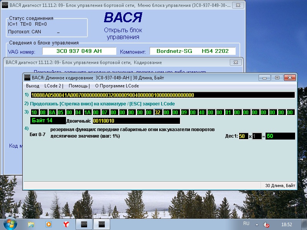Viewport: 307px width, 230px height.
Task: Select the byte cell 8A
Action: 52,112
